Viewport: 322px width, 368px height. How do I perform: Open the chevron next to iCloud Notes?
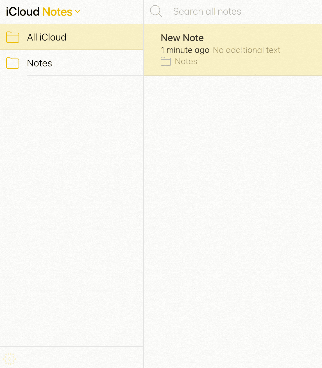(x=78, y=12)
